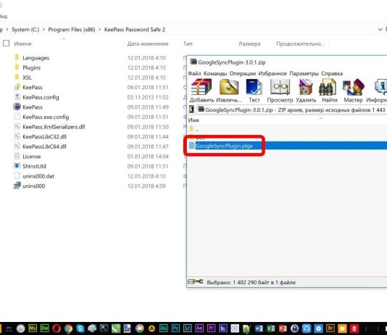
Task: Open Microsoft Excel from the taskbar
Action: [x=270, y=328]
